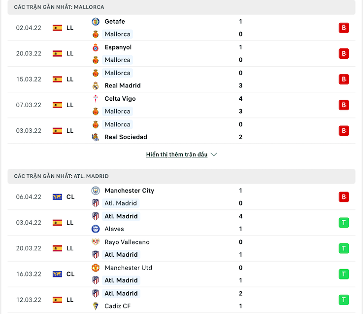
Task: Click the green T badge for the Cadiz CF match
Action: [x=344, y=300]
